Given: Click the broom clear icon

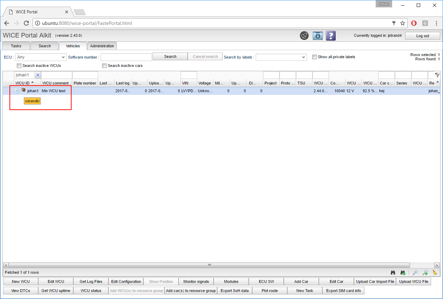Looking at the screenshot, I should 435,272.
